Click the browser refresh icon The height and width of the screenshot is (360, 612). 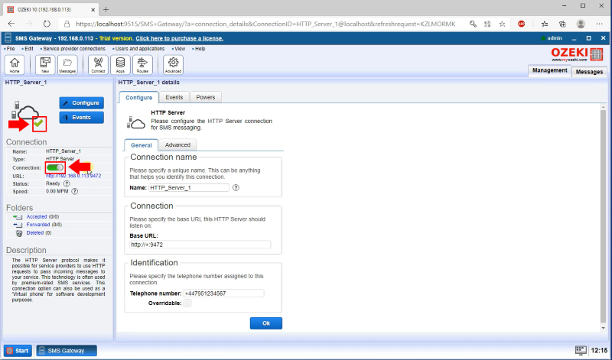47,24
